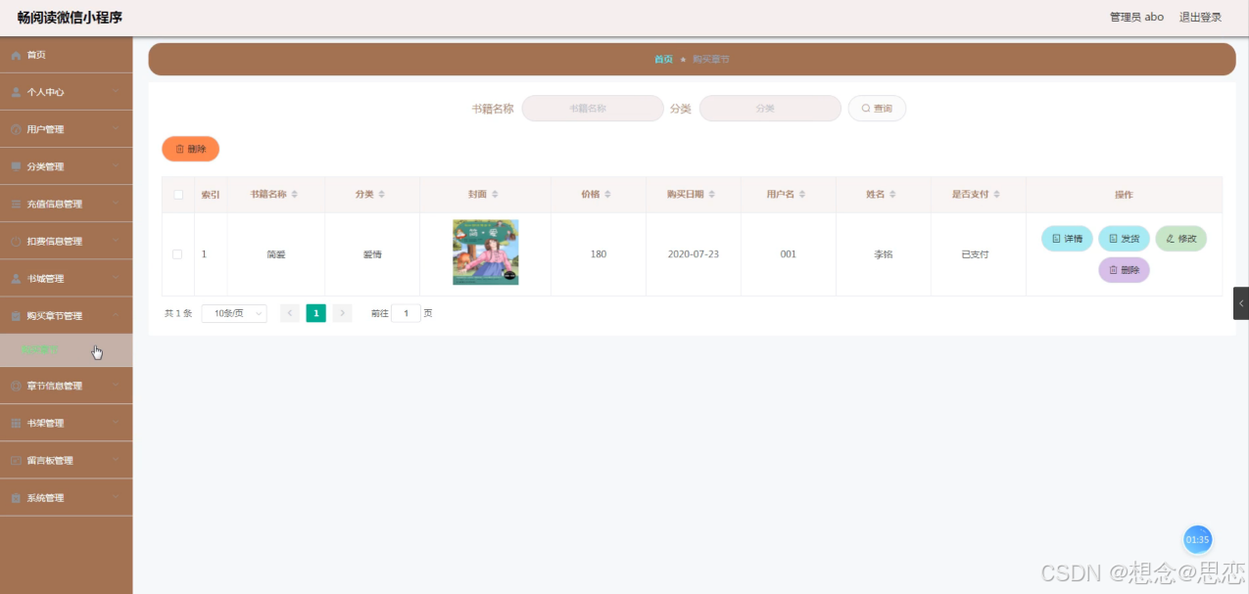Click the icon beside 书城管理 in sidebar
The image size is (1249, 594).
click(x=16, y=278)
